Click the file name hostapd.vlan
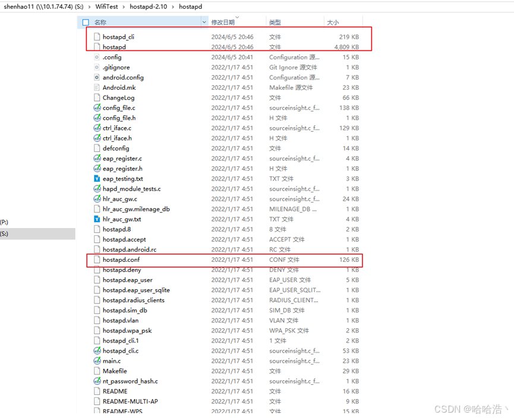514x418 pixels. tap(120, 321)
